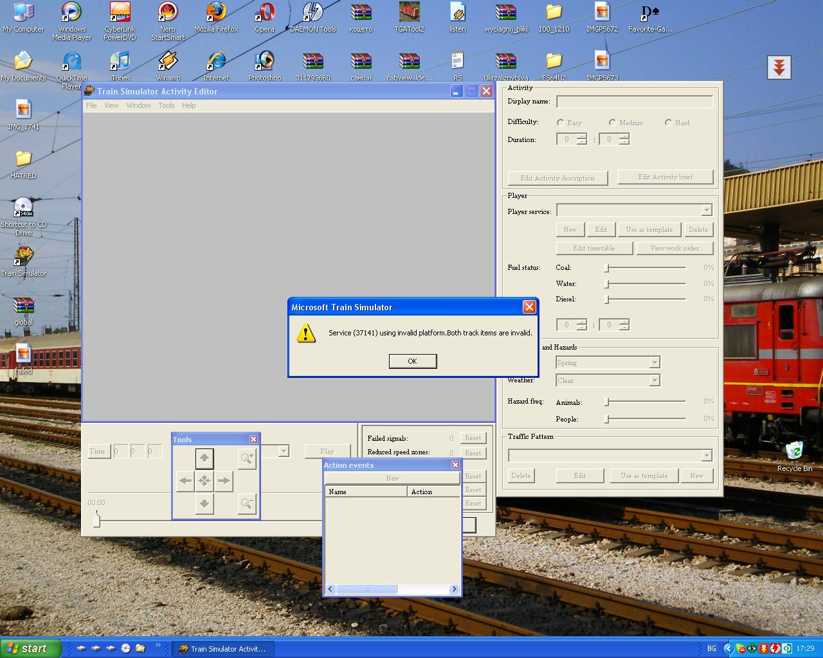Screen dimensions: 823x658
Task: Open Train Simulator desktop shortcut
Action: (x=24, y=262)
